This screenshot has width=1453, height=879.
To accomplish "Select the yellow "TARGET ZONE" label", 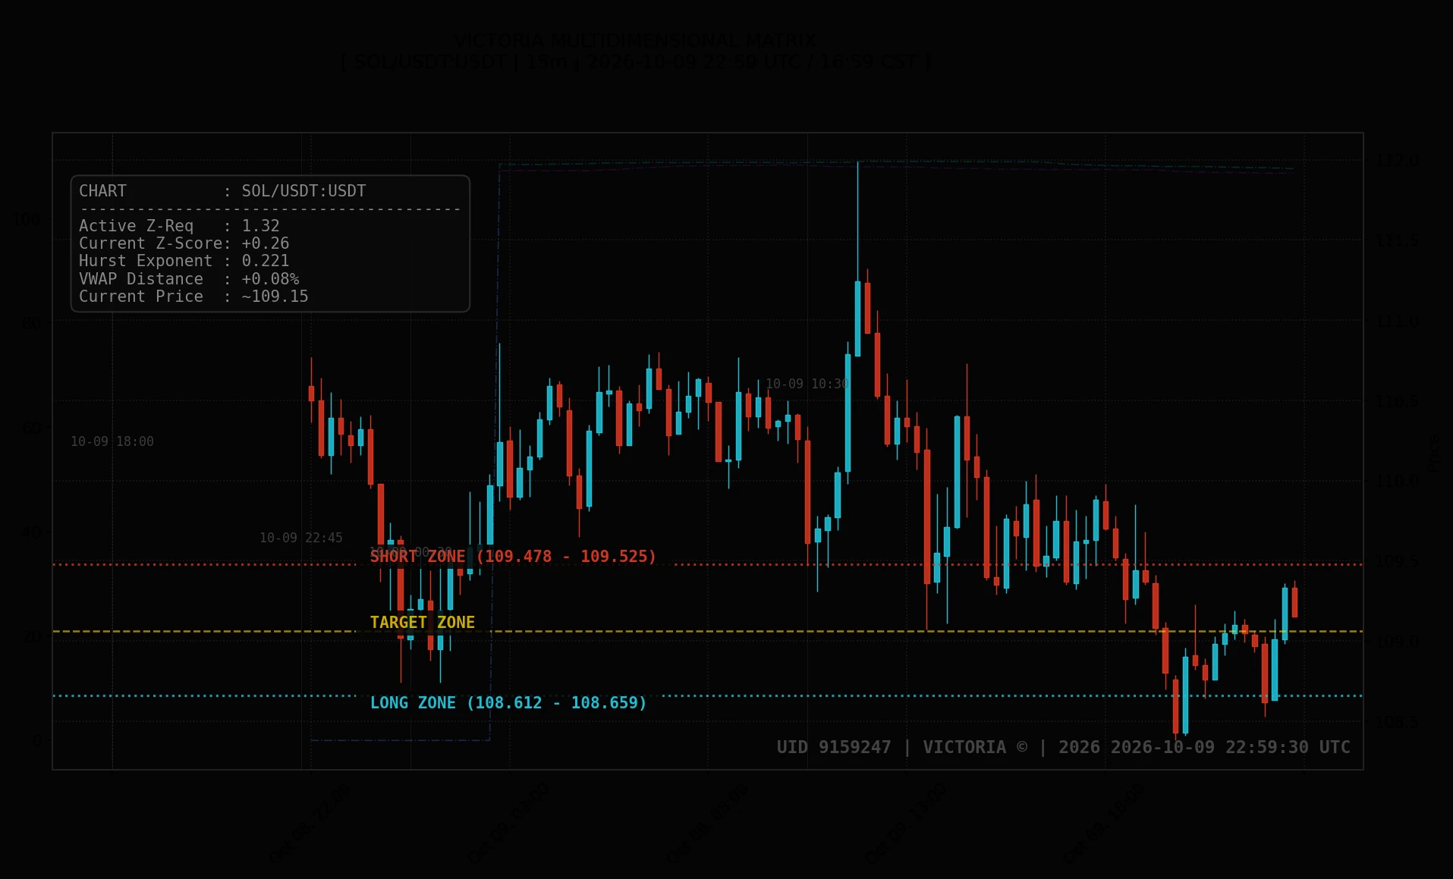I will [x=423, y=623].
